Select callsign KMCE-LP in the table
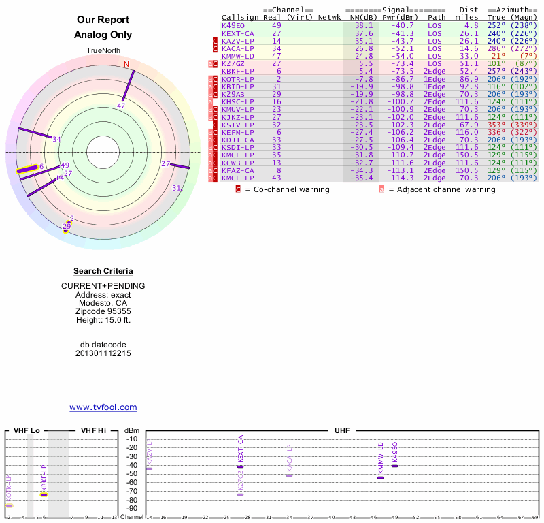The height and width of the screenshot is (523, 544). pyautogui.click(x=237, y=178)
